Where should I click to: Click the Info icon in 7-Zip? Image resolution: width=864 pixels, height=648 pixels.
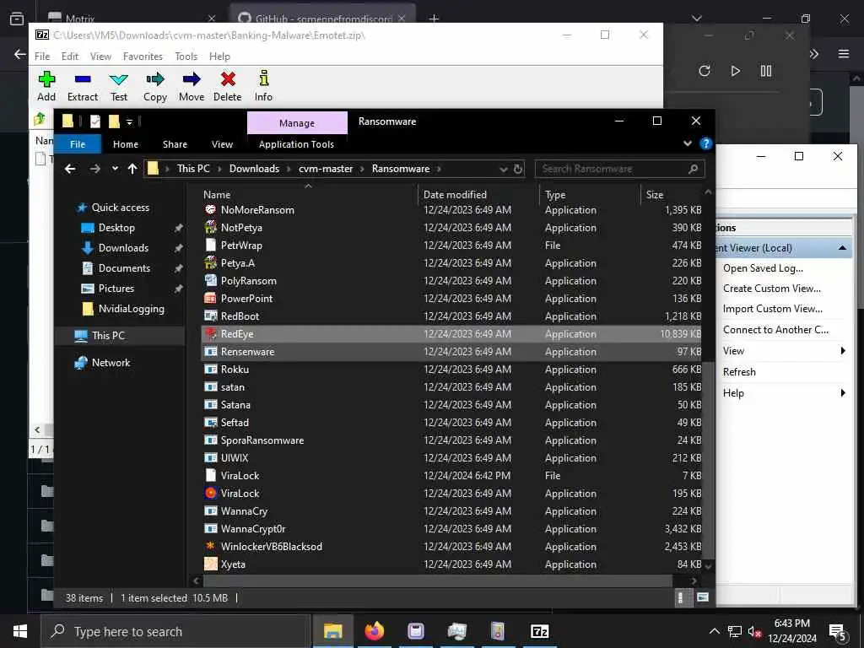264,78
